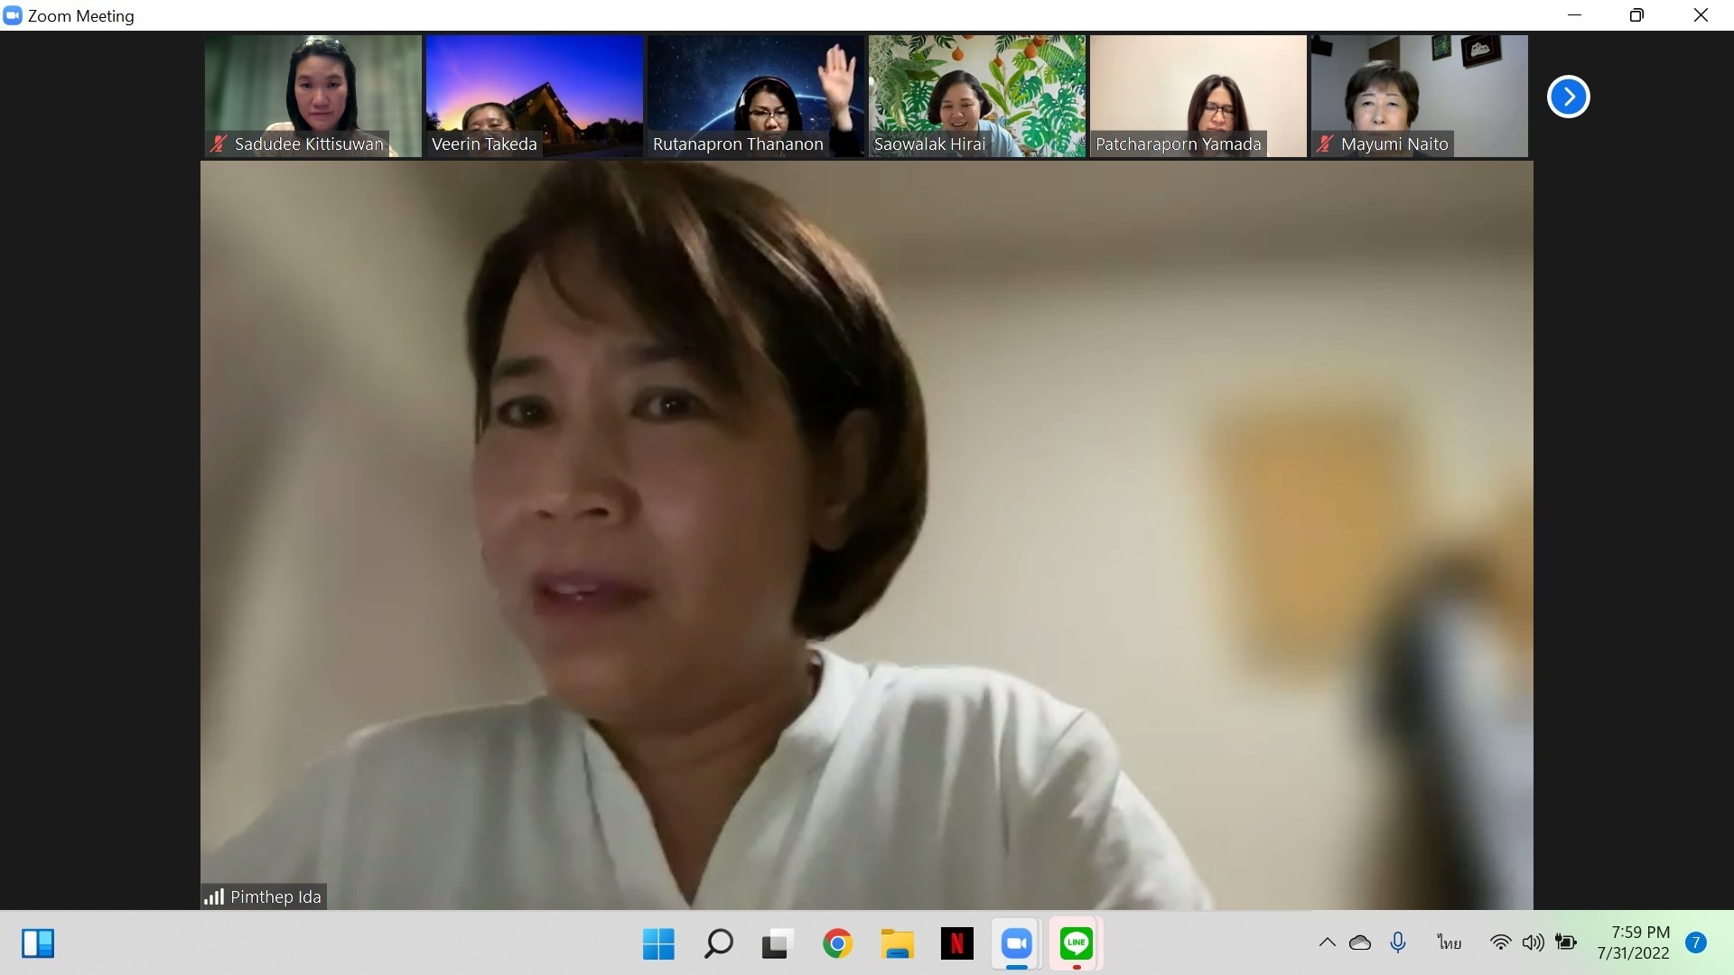Open the clock and date calendar
The width and height of the screenshot is (1734, 975).
1633,942
